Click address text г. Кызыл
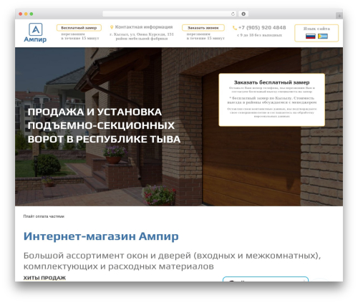Image resolution: width=358 pixels, height=303 pixels. [x=142, y=37]
